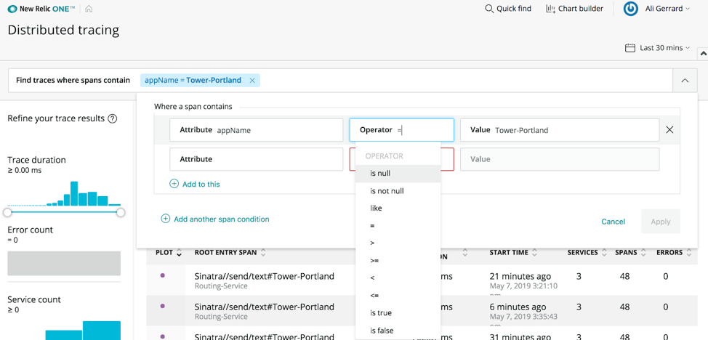Click the Attribute appName field
708x340 pixels.
[256, 130]
